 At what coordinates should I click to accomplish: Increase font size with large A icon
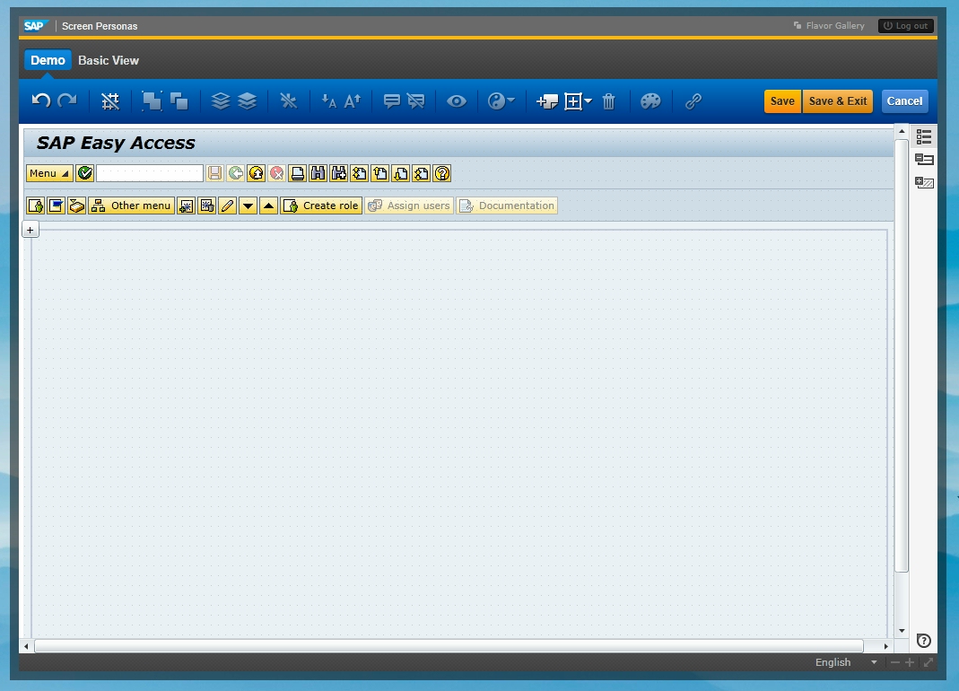coord(353,101)
